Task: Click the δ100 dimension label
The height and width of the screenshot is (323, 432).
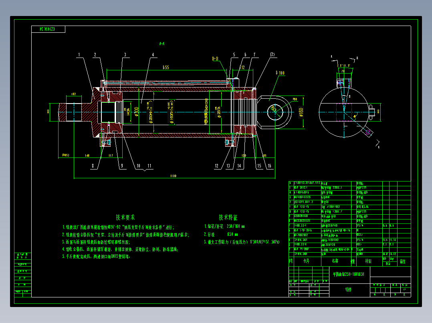Action: pos(280,73)
